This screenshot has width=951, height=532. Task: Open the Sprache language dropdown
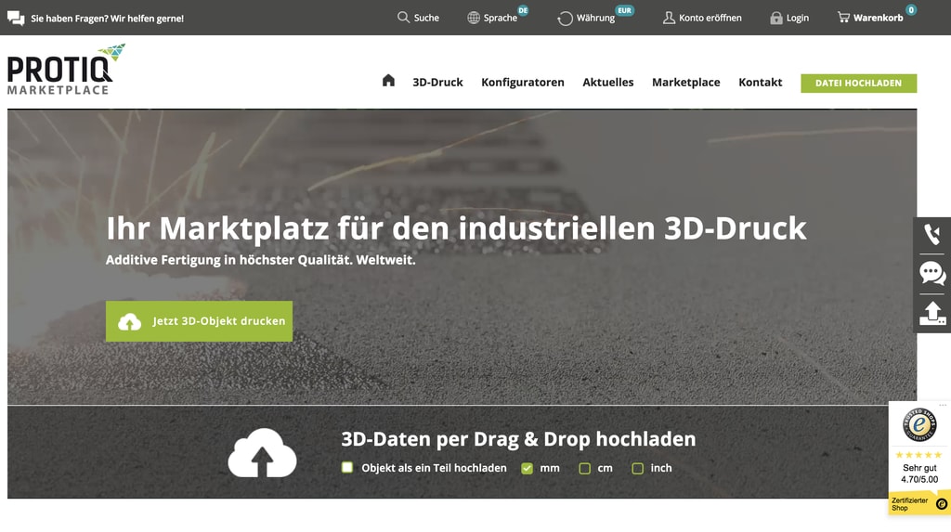coord(493,18)
